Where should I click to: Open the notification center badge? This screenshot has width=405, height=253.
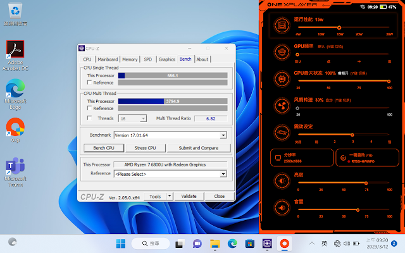pyautogui.click(x=394, y=244)
